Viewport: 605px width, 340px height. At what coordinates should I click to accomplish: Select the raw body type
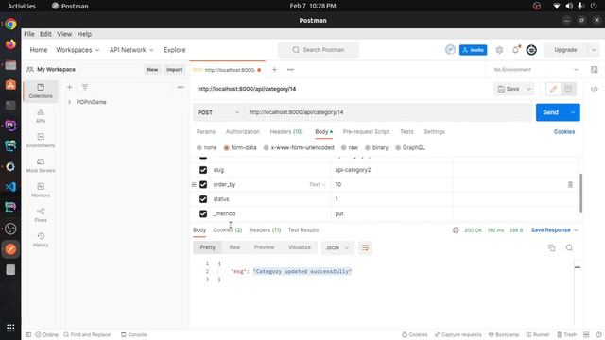pyautogui.click(x=343, y=147)
